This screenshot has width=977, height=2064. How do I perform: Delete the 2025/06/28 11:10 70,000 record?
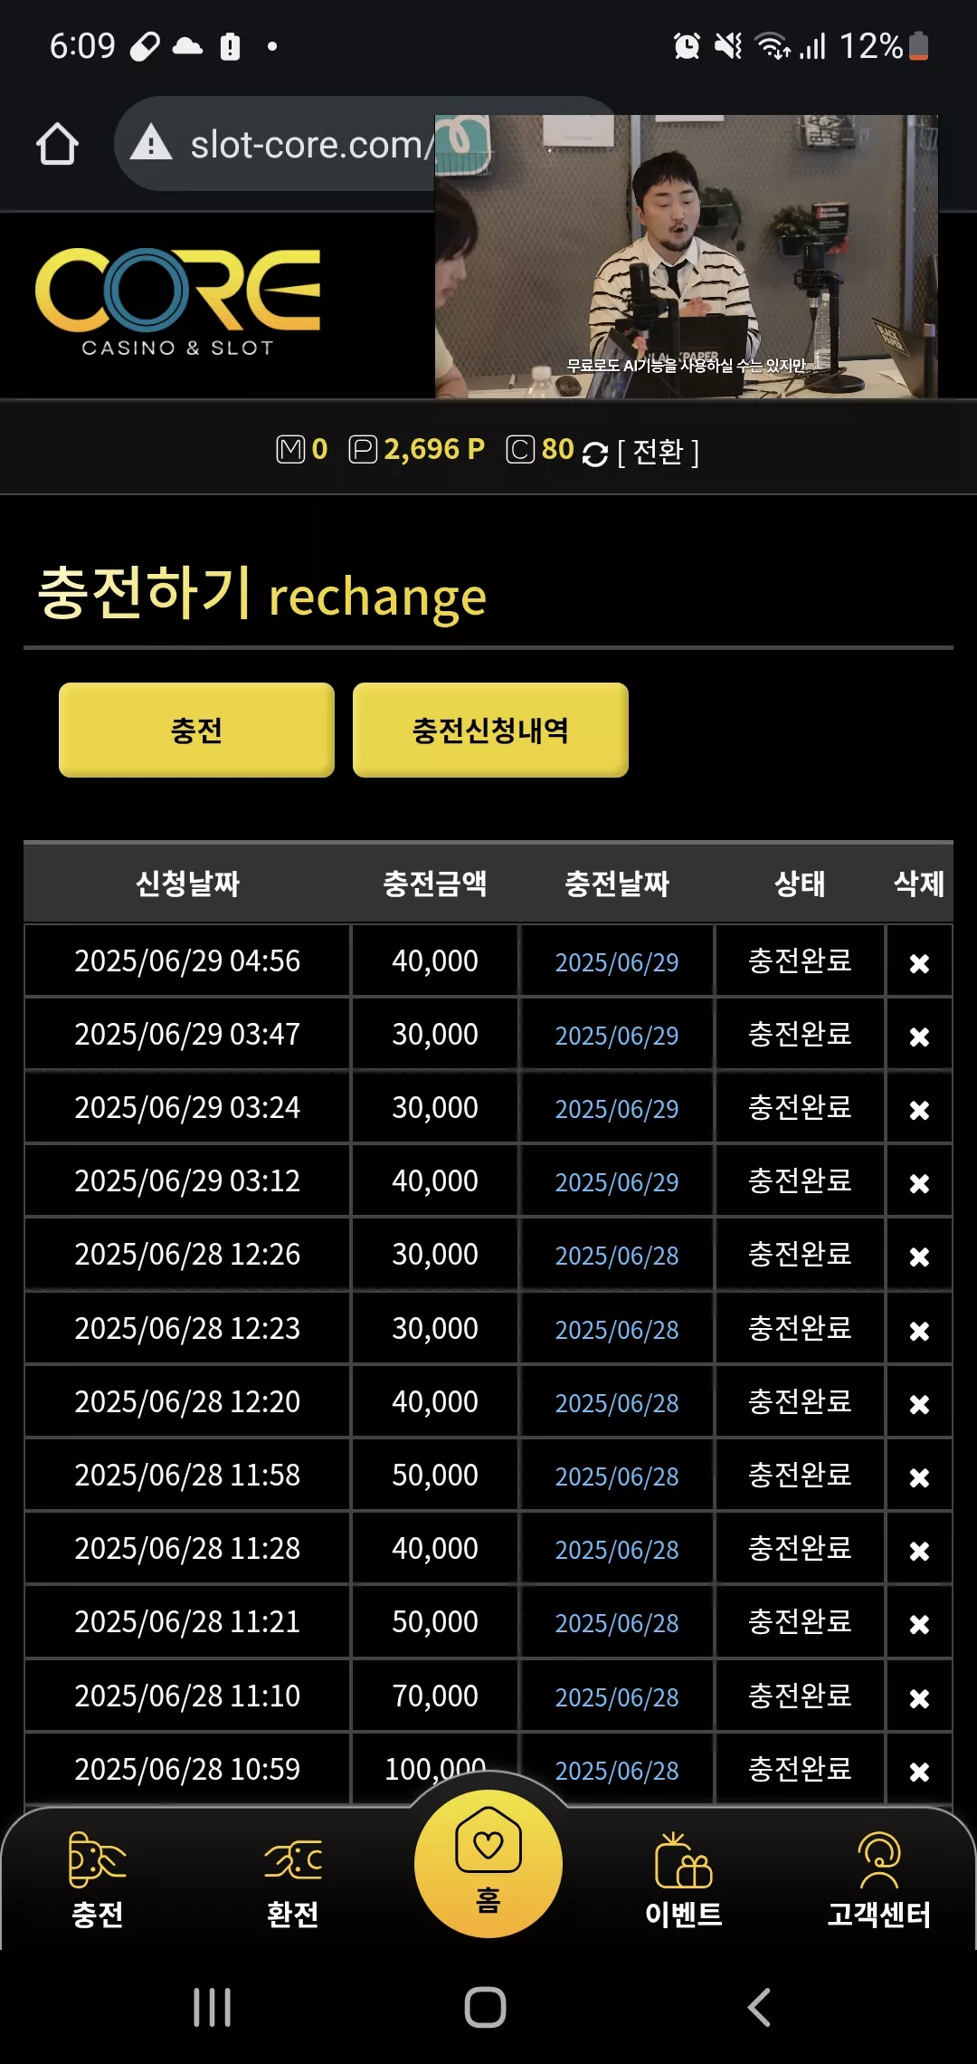(919, 1698)
